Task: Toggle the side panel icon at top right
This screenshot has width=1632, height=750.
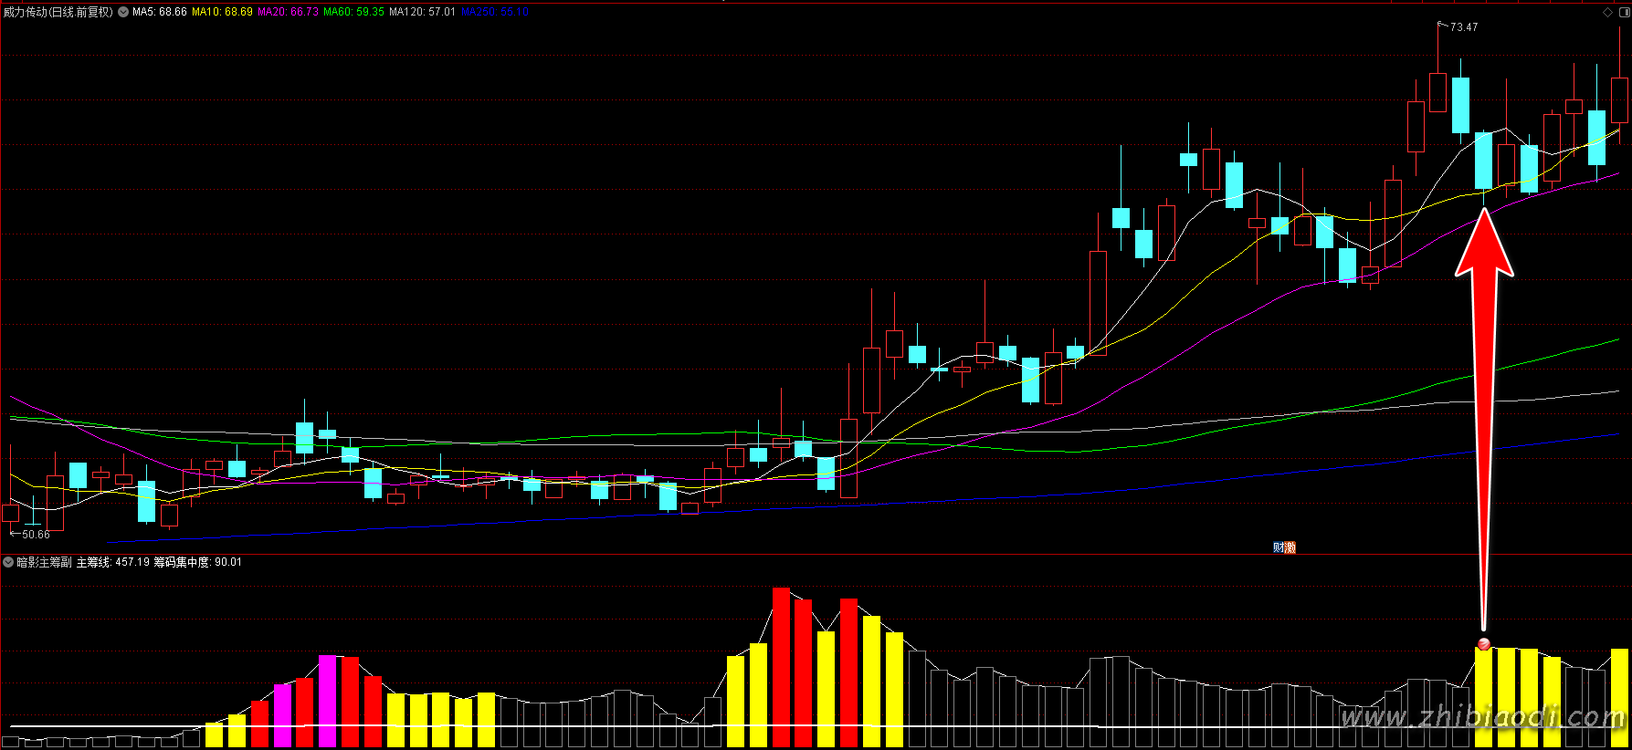Action: (1623, 12)
